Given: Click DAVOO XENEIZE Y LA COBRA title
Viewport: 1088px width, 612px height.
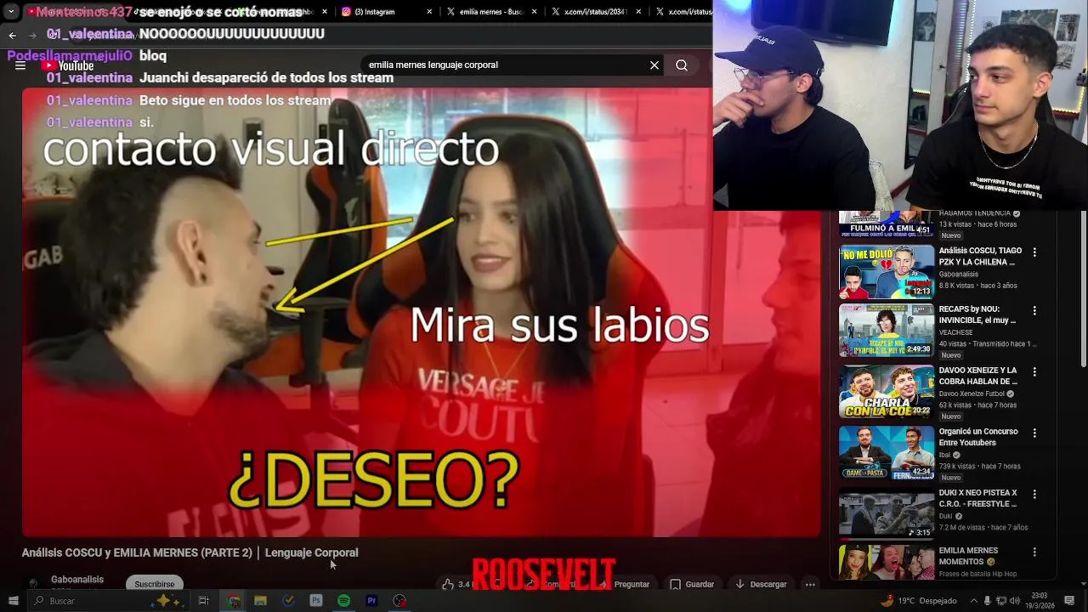Looking at the screenshot, I should tap(978, 376).
